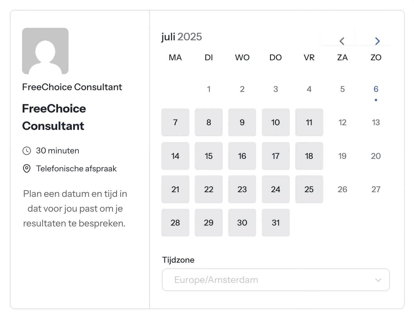Click the clock icon beside 30 minuten
The image size is (414, 316).
pos(27,151)
